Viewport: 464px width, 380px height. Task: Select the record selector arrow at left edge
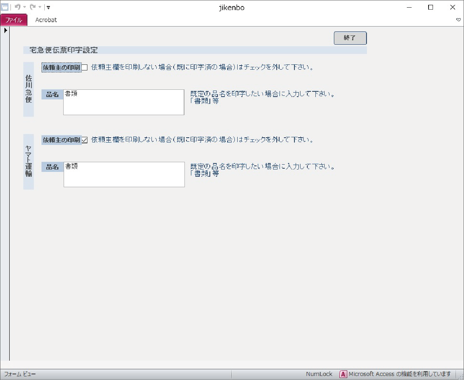coord(6,30)
